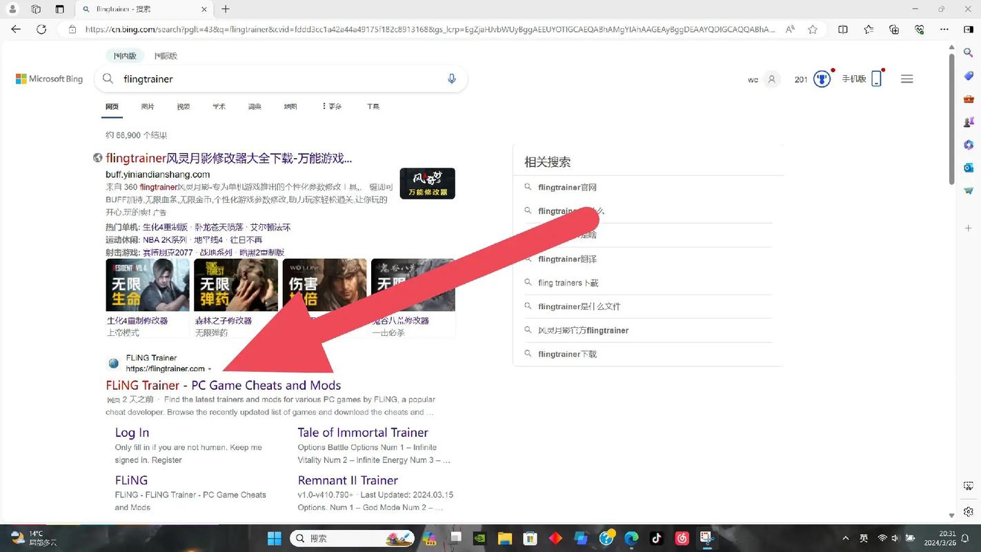Open sidebar settings gear
Screen dimensions: 981x552
click(969, 511)
